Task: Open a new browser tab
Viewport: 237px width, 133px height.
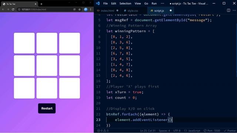Action: click(x=41, y=4)
